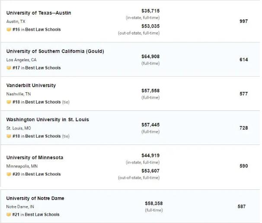The width and height of the screenshot is (262, 223).
Task: Open University of Minnesota school page
Action: (35, 157)
